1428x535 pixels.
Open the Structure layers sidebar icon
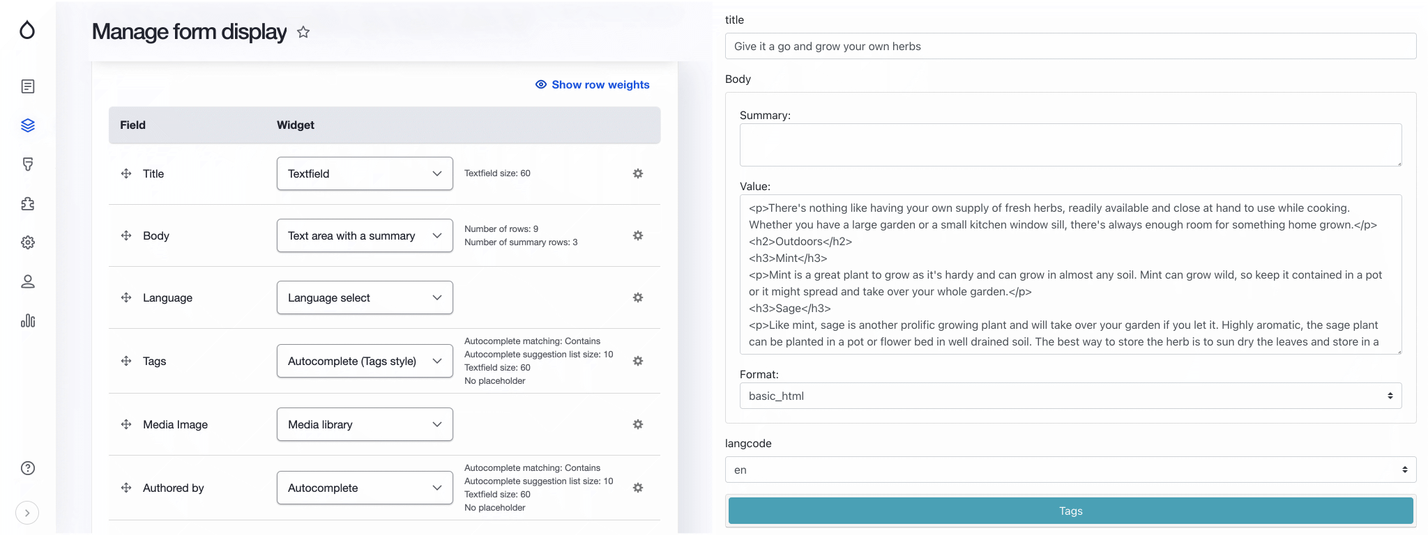point(28,125)
